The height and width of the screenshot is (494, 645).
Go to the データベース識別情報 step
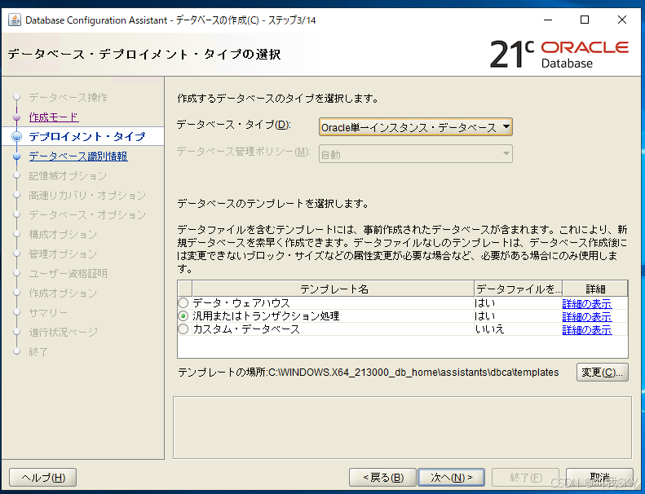(x=78, y=157)
